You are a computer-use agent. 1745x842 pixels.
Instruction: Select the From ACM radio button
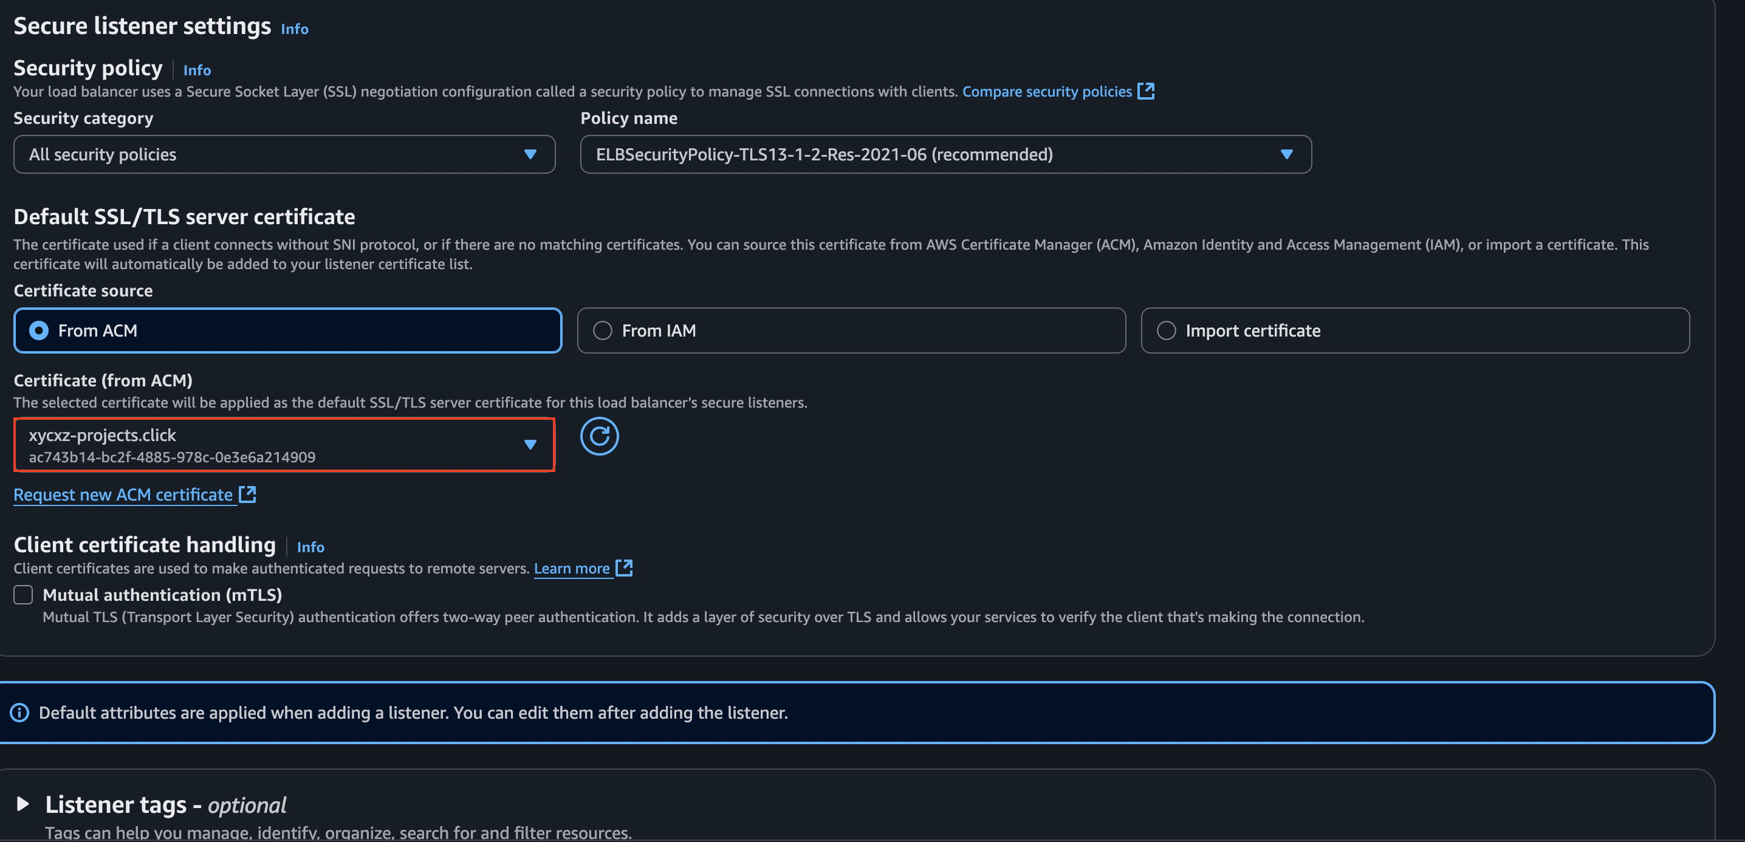point(39,330)
